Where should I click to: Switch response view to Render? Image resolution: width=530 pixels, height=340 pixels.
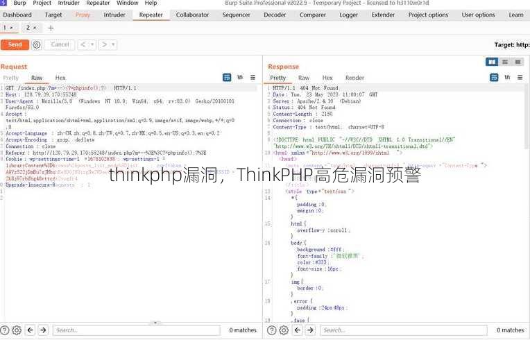pos(355,78)
